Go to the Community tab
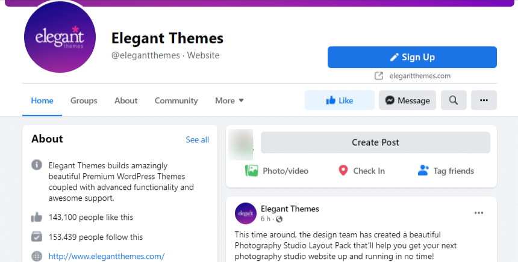The image size is (518, 262). click(x=176, y=100)
